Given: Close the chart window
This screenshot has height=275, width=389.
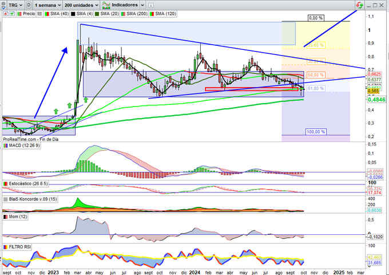Looking at the screenshot, I should click(382, 6).
